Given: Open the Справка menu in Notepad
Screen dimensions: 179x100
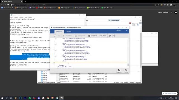Looking at the screenshot, I should (x=30, y=17).
